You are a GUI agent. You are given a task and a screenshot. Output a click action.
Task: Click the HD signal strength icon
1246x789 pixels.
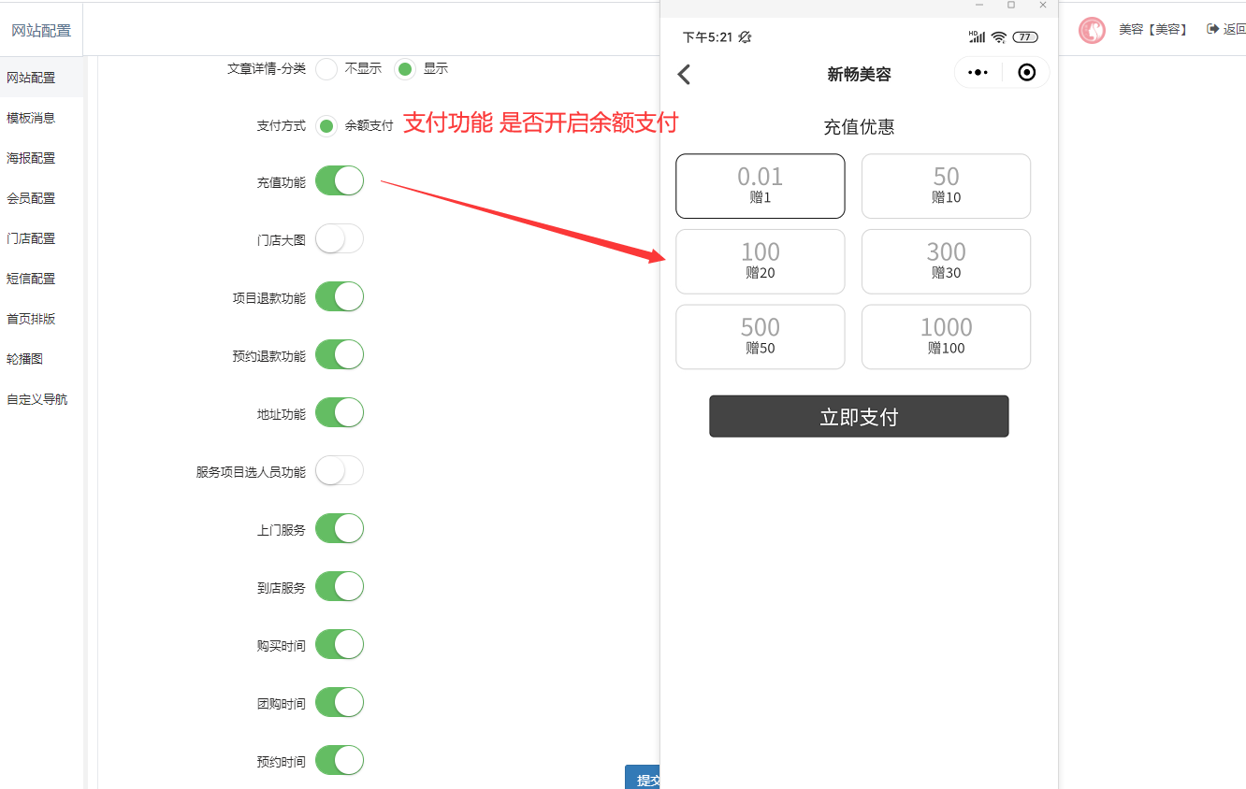(x=977, y=36)
